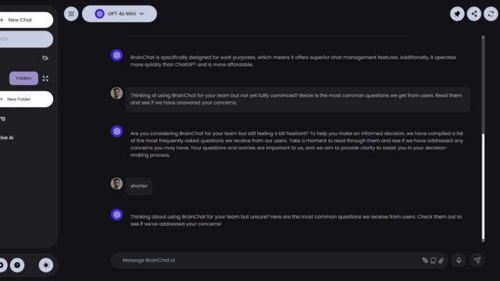Click the refresh icon in the top right

tap(491, 14)
